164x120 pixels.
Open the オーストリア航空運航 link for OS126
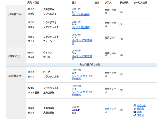(82, 42)
